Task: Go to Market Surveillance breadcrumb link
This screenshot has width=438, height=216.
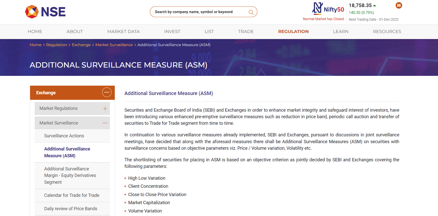Action: click(114, 45)
